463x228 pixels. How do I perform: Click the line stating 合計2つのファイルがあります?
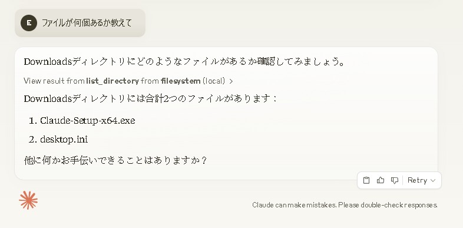pos(151,98)
